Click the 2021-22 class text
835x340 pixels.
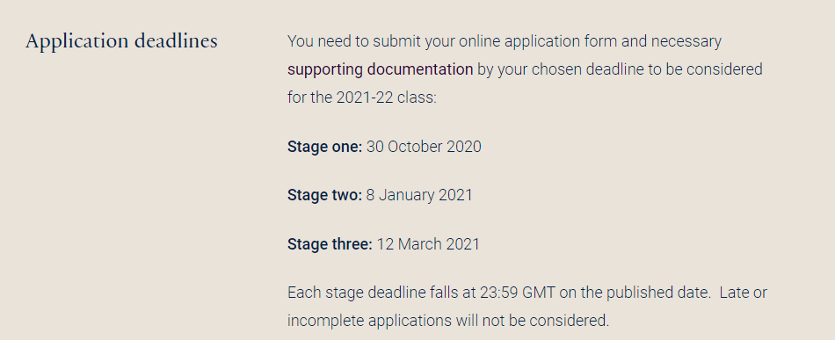pyautogui.click(x=386, y=98)
